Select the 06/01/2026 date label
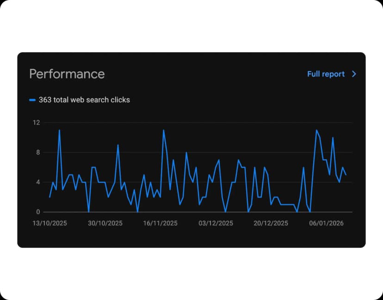This screenshot has width=383, height=300. point(326,223)
